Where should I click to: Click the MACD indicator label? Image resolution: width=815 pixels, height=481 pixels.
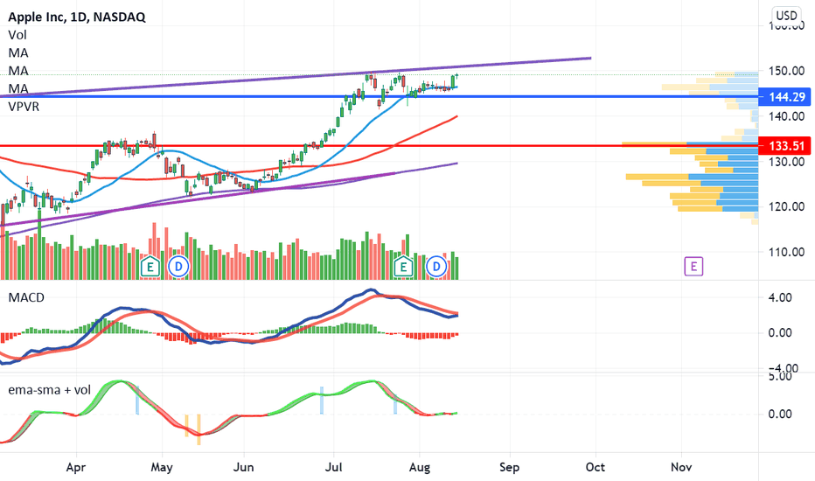[26, 297]
